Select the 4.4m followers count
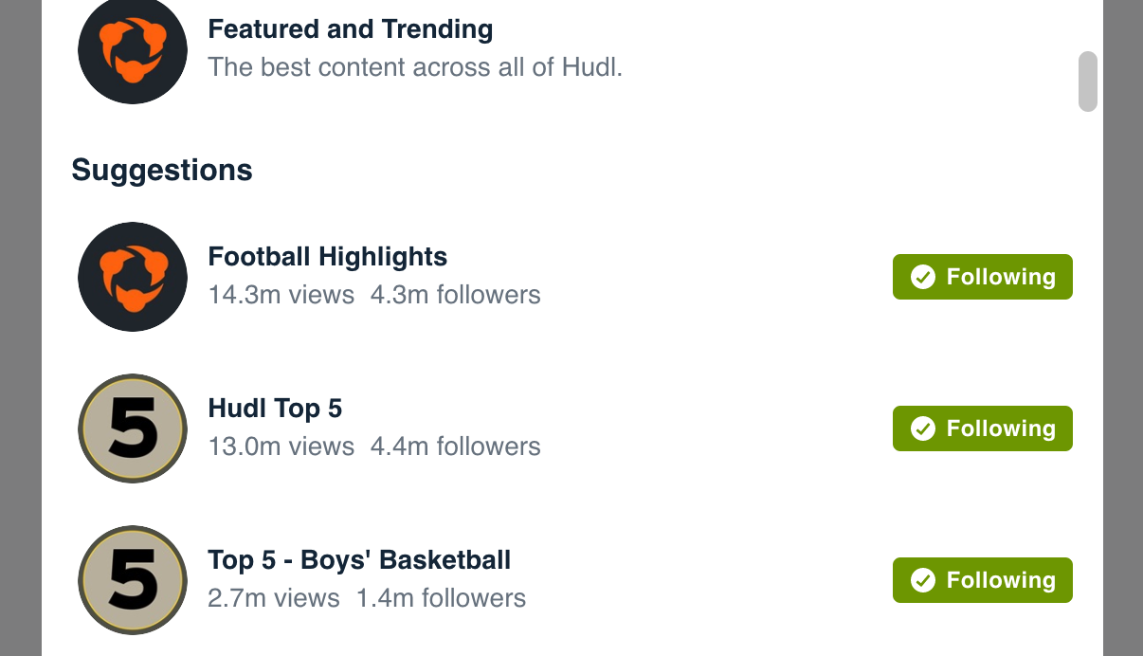 456,446
